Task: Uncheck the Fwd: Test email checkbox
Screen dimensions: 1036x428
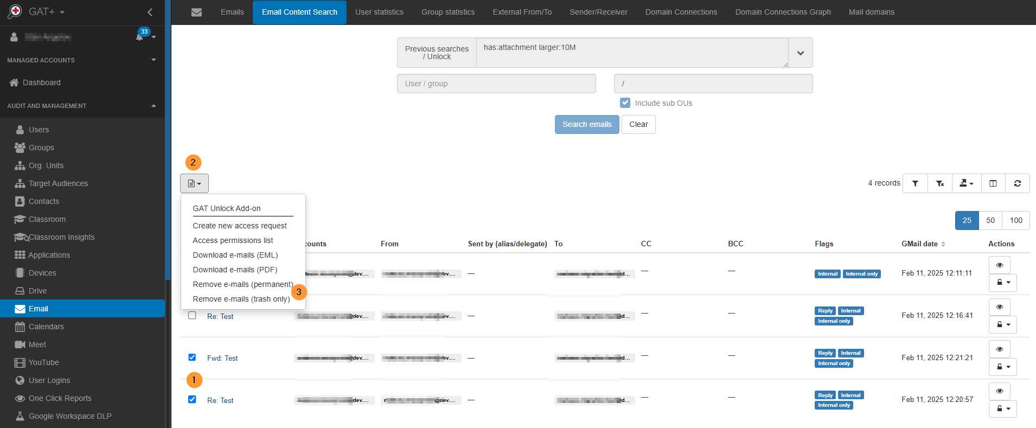Action: [192, 357]
